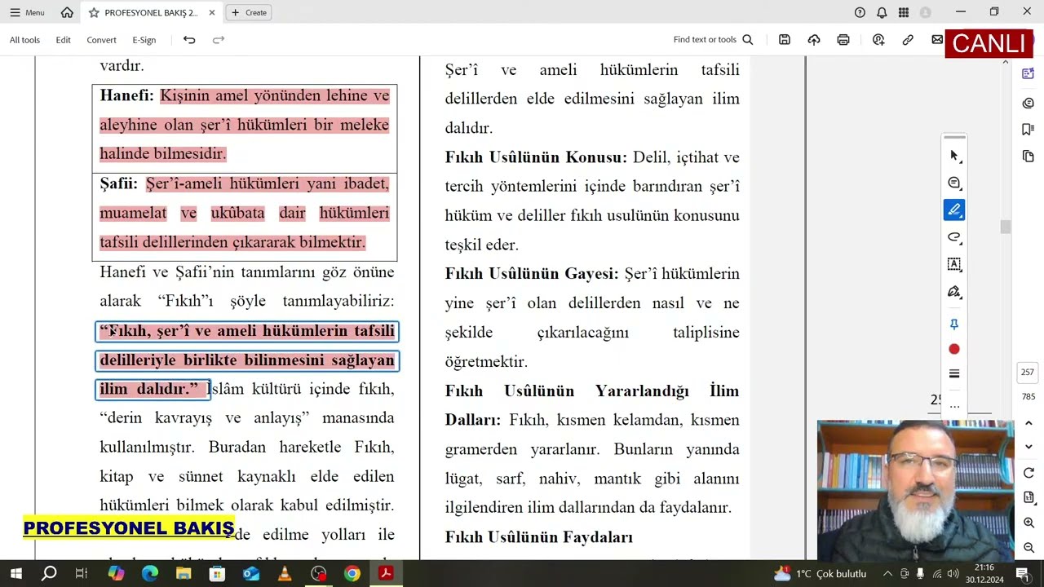Go to the Home view icon

[x=67, y=12]
